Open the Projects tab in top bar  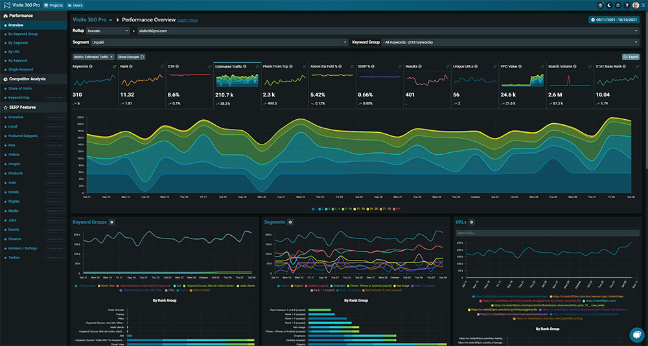53,5
